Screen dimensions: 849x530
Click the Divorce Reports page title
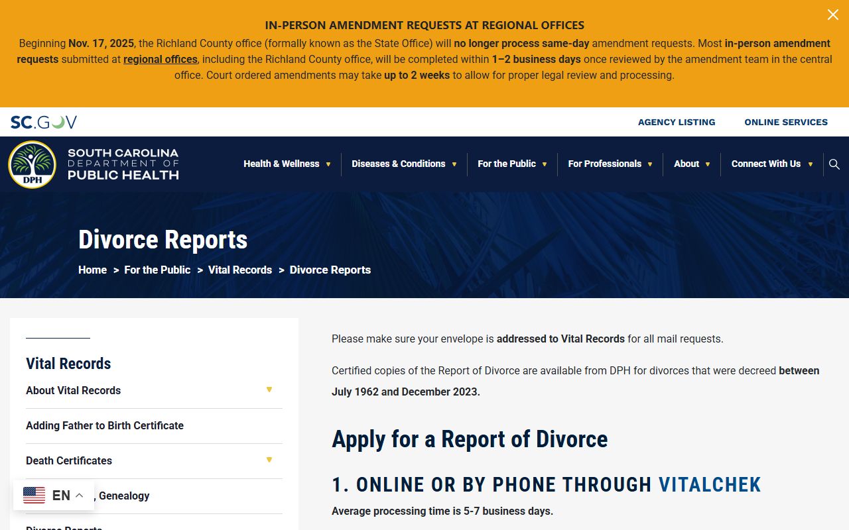tap(163, 239)
